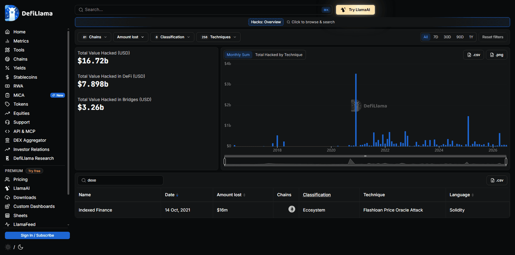Open the Metrics bar-chart icon
515x255 pixels.
pyautogui.click(x=7, y=41)
